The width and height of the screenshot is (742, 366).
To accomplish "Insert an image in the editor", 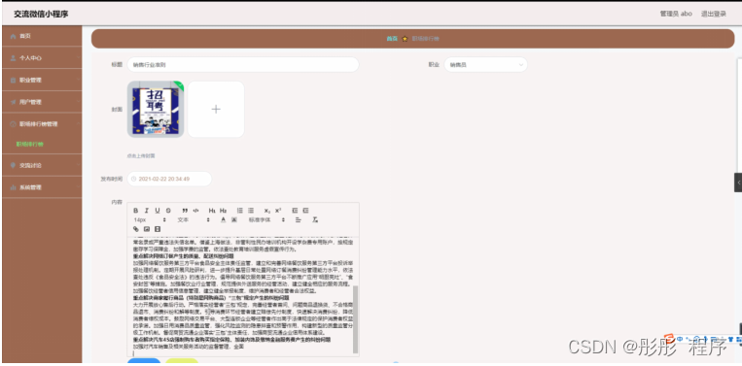I will tap(147, 229).
